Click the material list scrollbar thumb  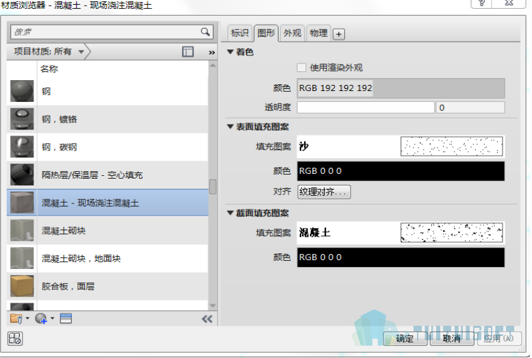coord(213,187)
